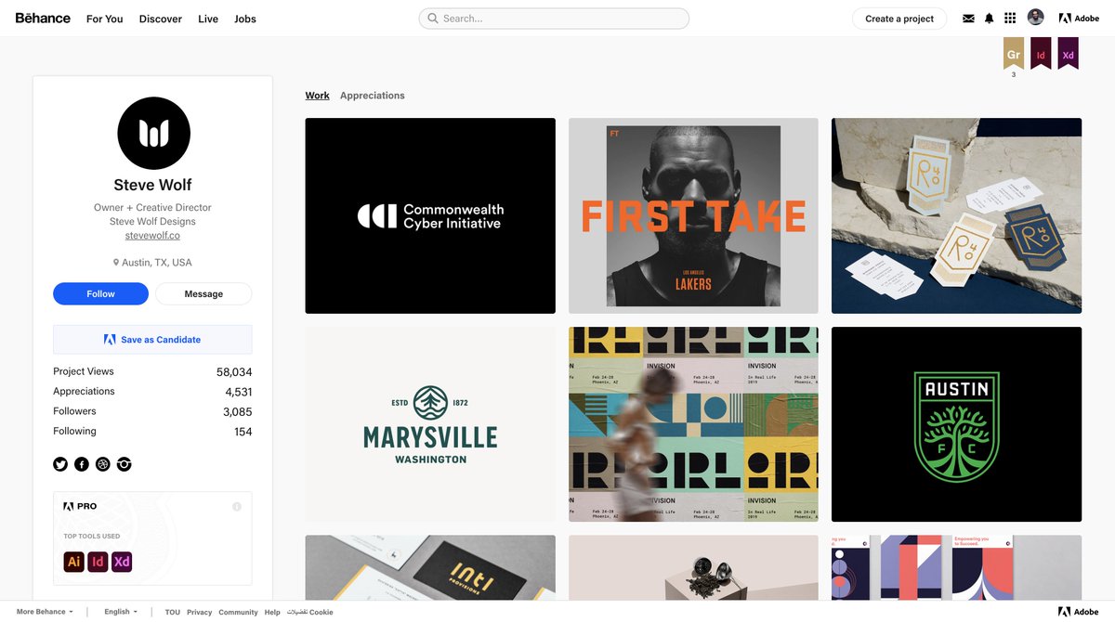Screen dimensions: 1115x622
Task: Go to the For You tab
Action: click(104, 19)
